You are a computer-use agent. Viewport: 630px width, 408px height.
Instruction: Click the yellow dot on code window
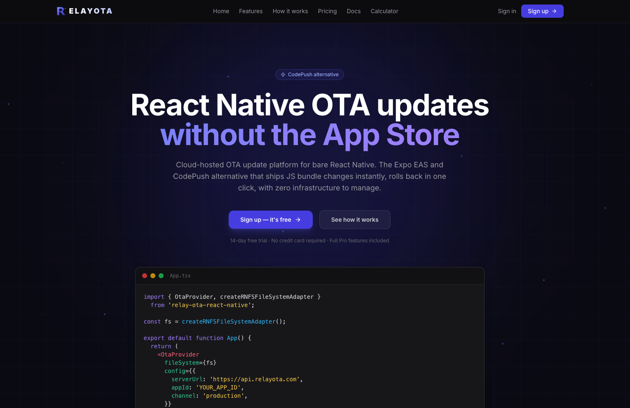(x=153, y=276)
